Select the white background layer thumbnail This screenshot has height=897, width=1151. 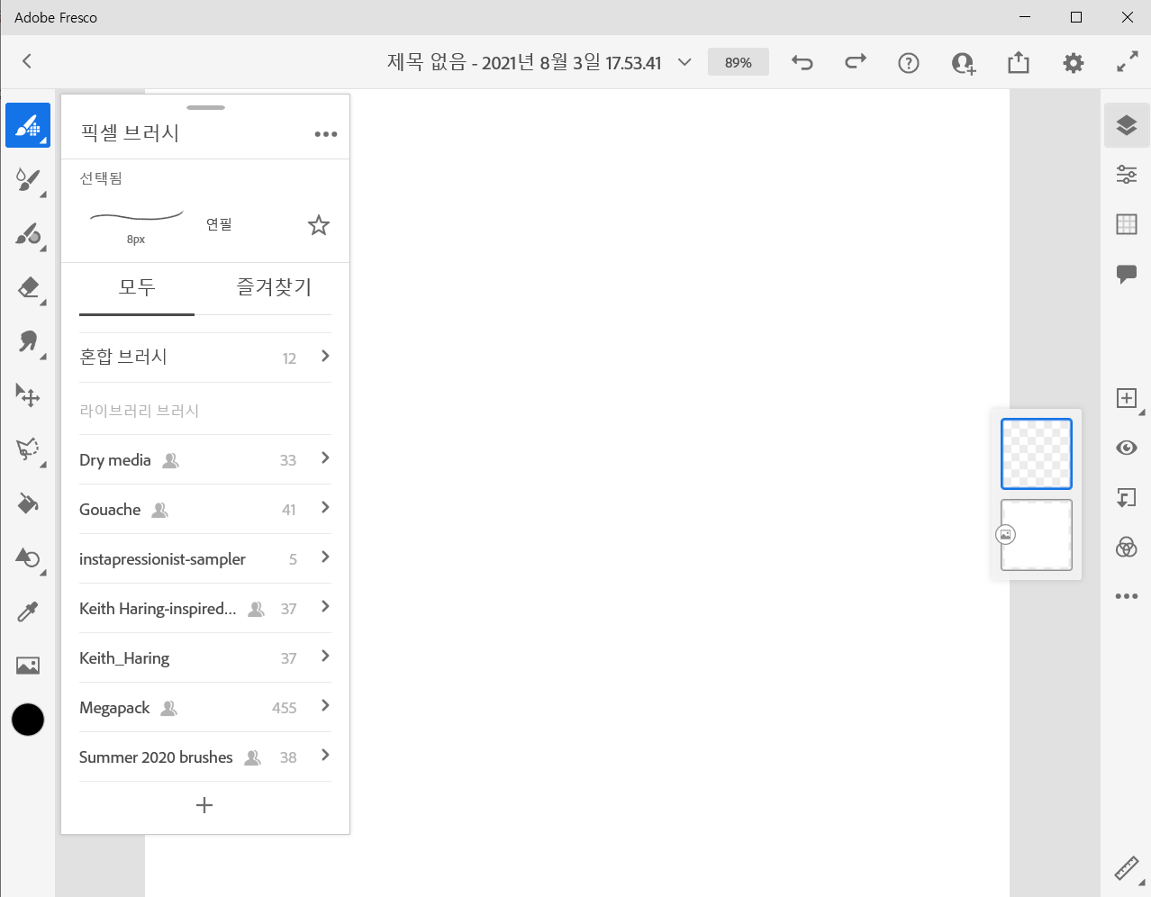coord(1037,535)
